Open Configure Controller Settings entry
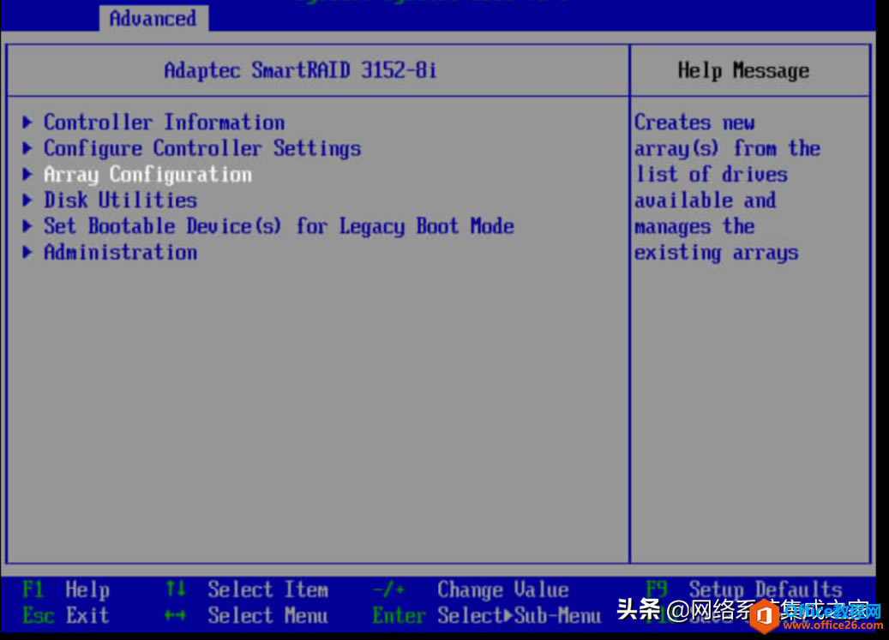The width and height of the screenshot is (889, 640). (x=202, y=148)
